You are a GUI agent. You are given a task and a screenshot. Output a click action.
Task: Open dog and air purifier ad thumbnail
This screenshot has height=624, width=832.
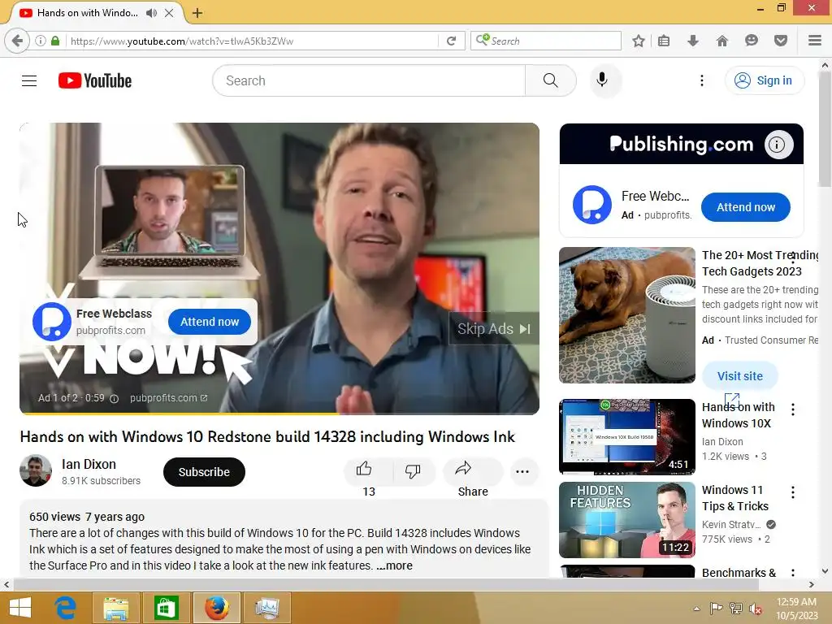click(x=626, y=315)
